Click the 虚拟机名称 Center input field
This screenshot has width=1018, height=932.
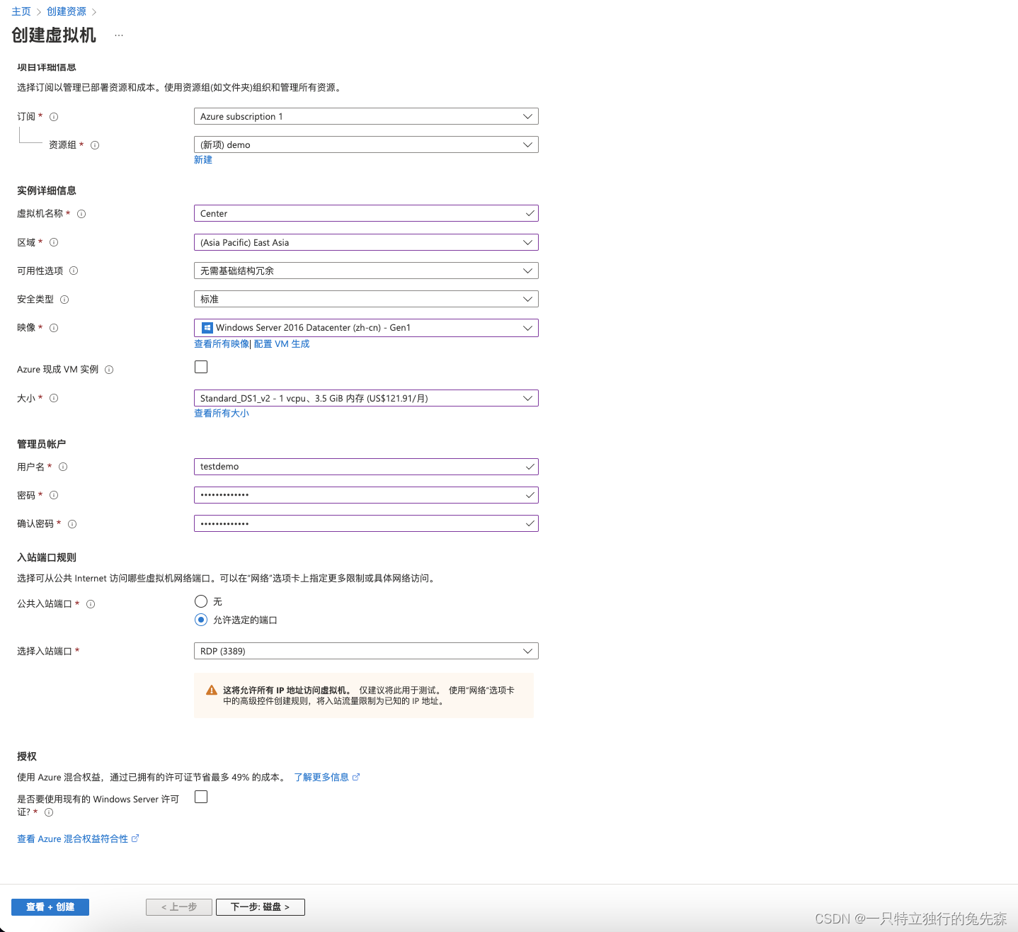coord(366,213)
